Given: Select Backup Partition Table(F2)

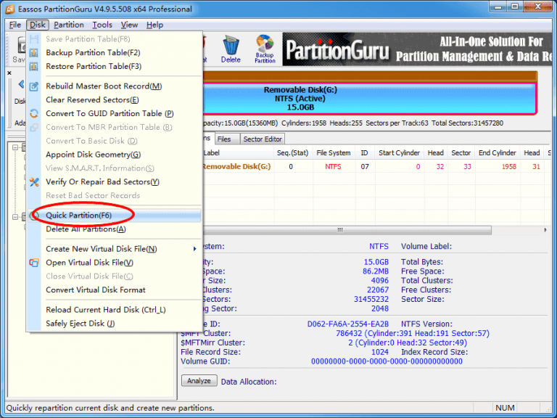Looking at the screenshot, I should click(114, 52).
